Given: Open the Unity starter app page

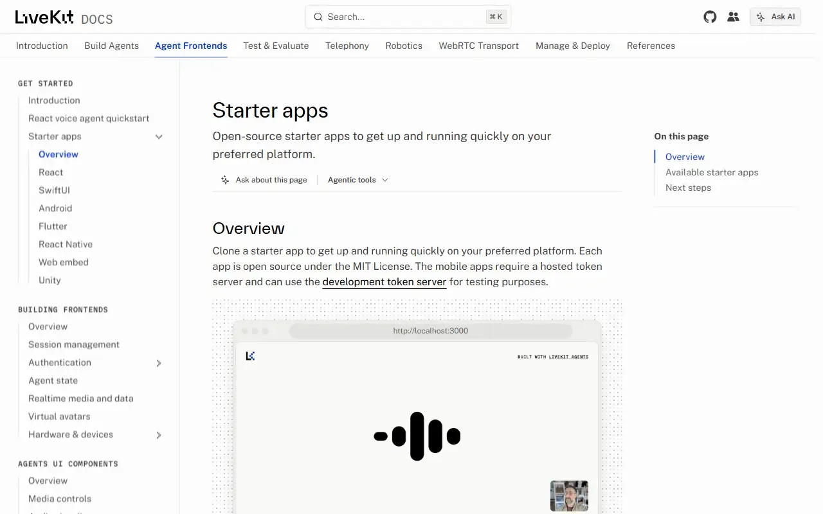Looking at the screenshot, I should 50,280.
